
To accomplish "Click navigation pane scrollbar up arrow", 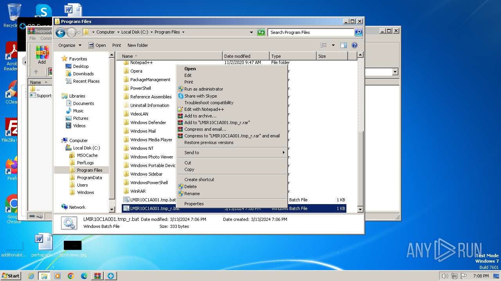I will pyautogui.click(x=112, y=55).
